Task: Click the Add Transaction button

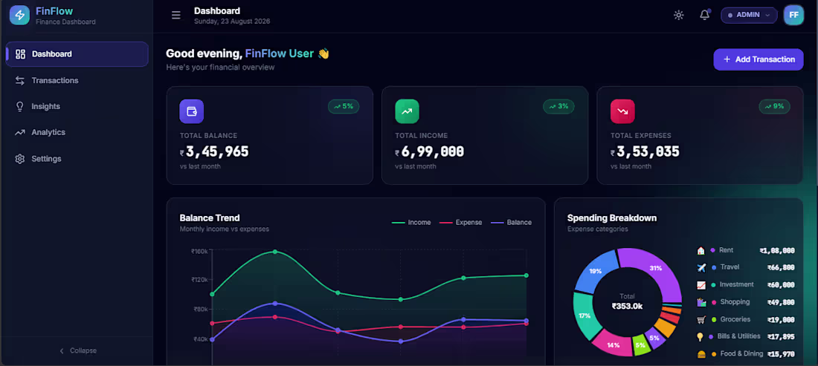Action: [x=758, y=59]
